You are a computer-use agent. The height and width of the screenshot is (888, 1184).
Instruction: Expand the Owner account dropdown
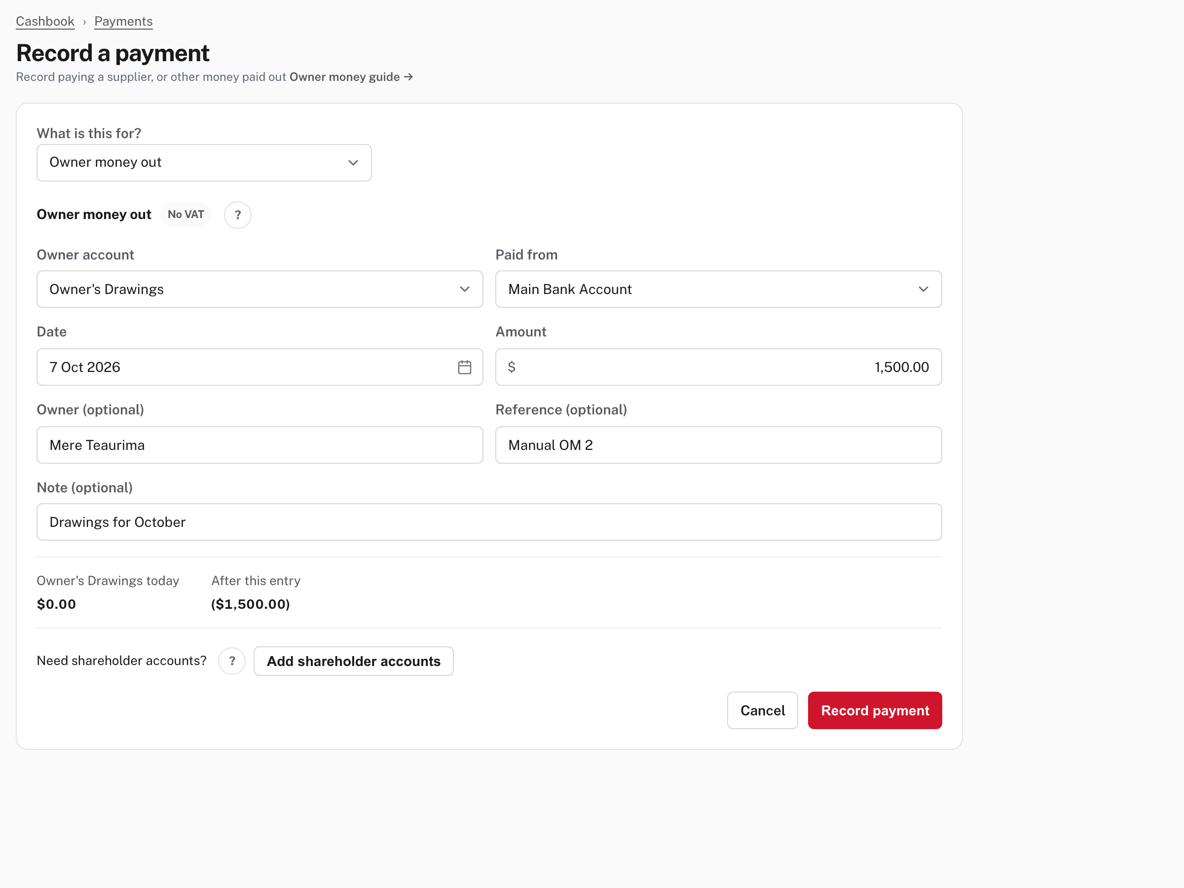(x=259, y=289)
